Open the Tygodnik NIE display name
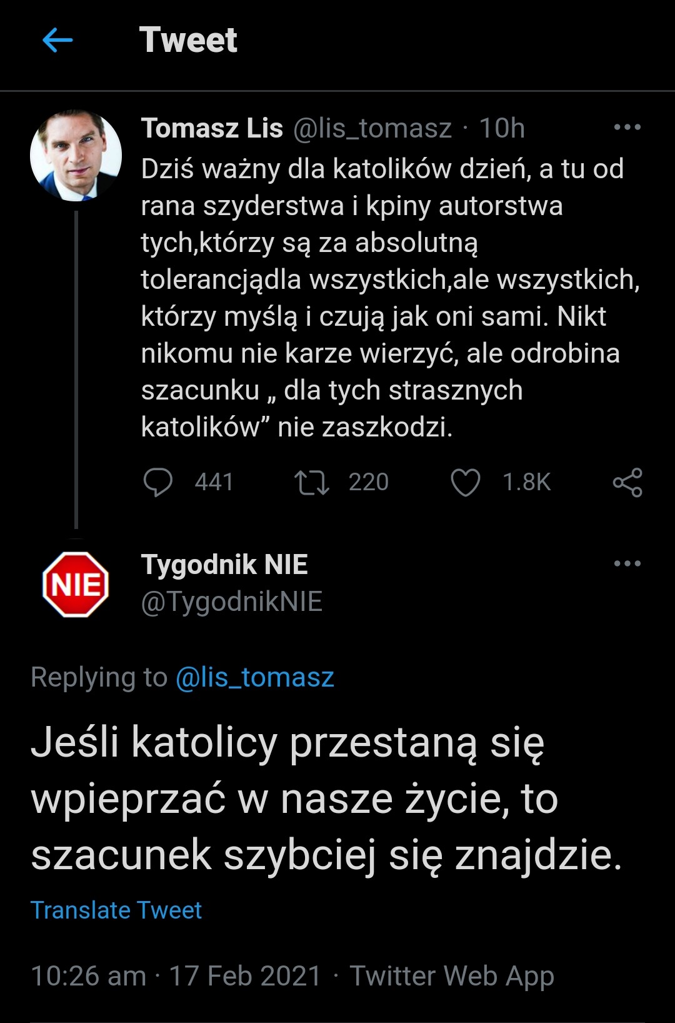Image resolution: width=675 pixels, height=1023 pixels. point(224,564)
